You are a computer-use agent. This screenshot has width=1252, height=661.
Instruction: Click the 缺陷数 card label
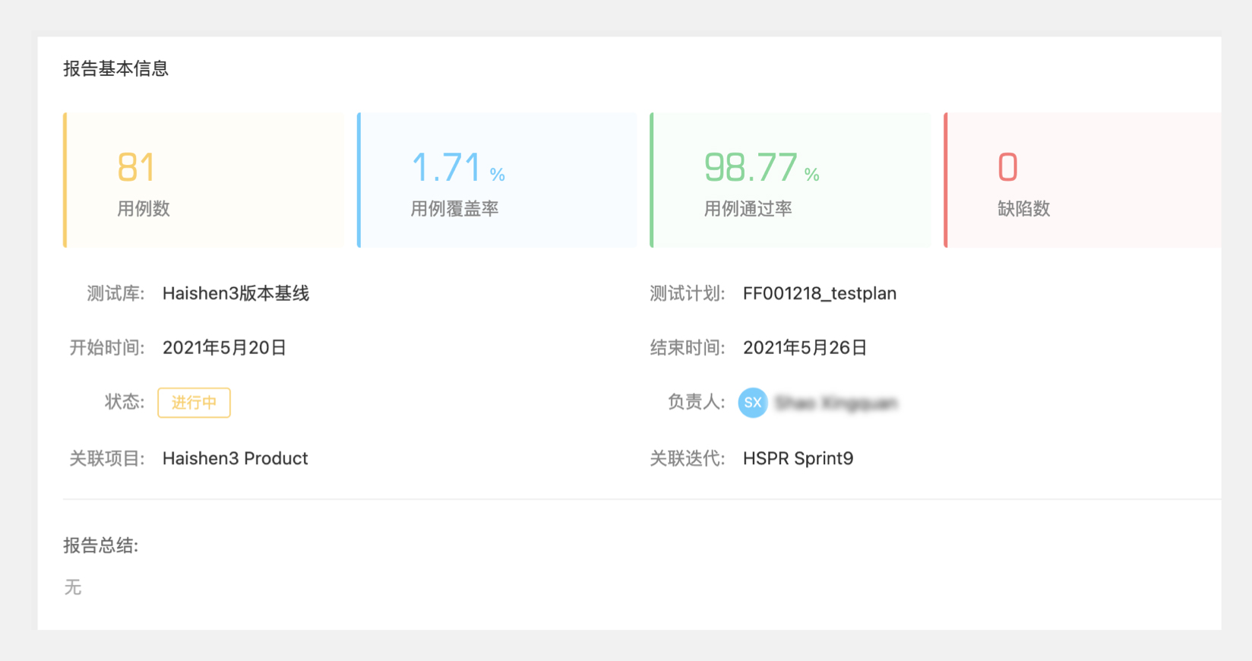(x=1023, y=209)
